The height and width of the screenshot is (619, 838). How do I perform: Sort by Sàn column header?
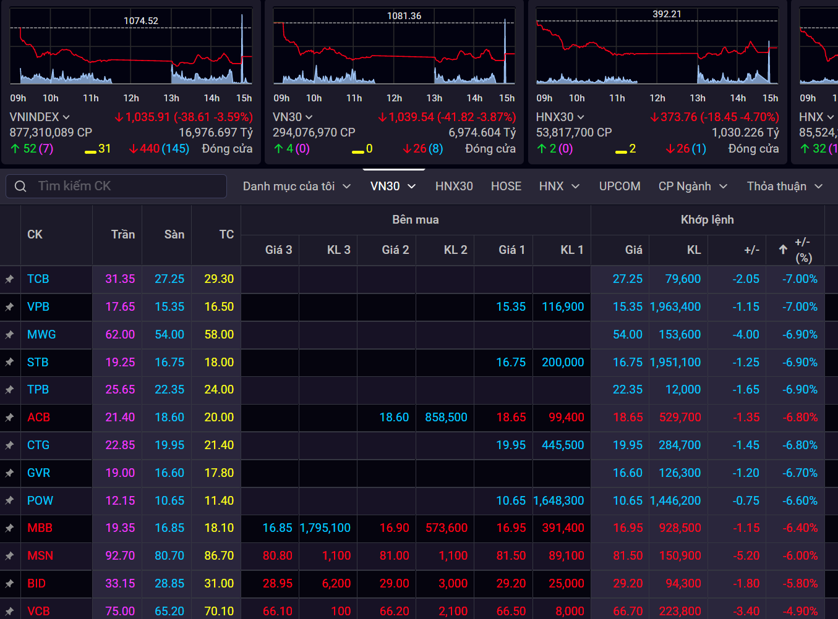tap(174, 235)
